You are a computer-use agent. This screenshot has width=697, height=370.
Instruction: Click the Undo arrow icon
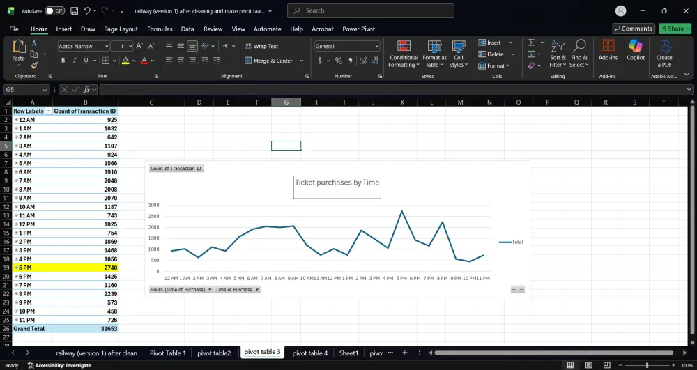[87, 10]
